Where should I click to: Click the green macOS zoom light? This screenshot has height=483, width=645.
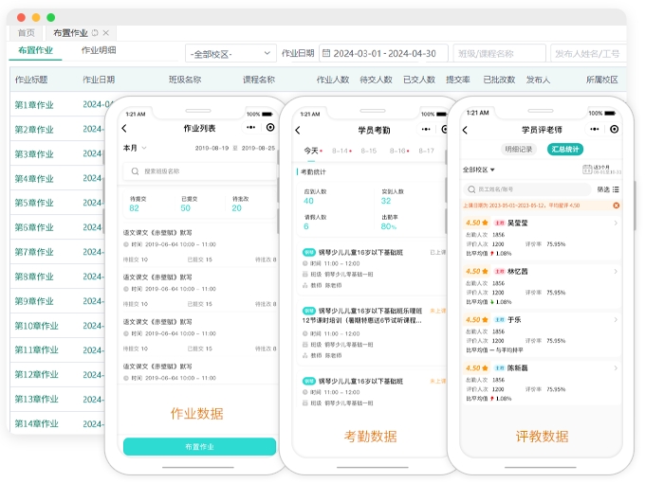[51, 17]
